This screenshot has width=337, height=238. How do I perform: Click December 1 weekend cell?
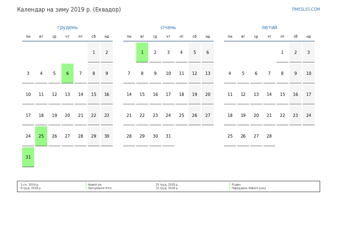coord(94,52)
